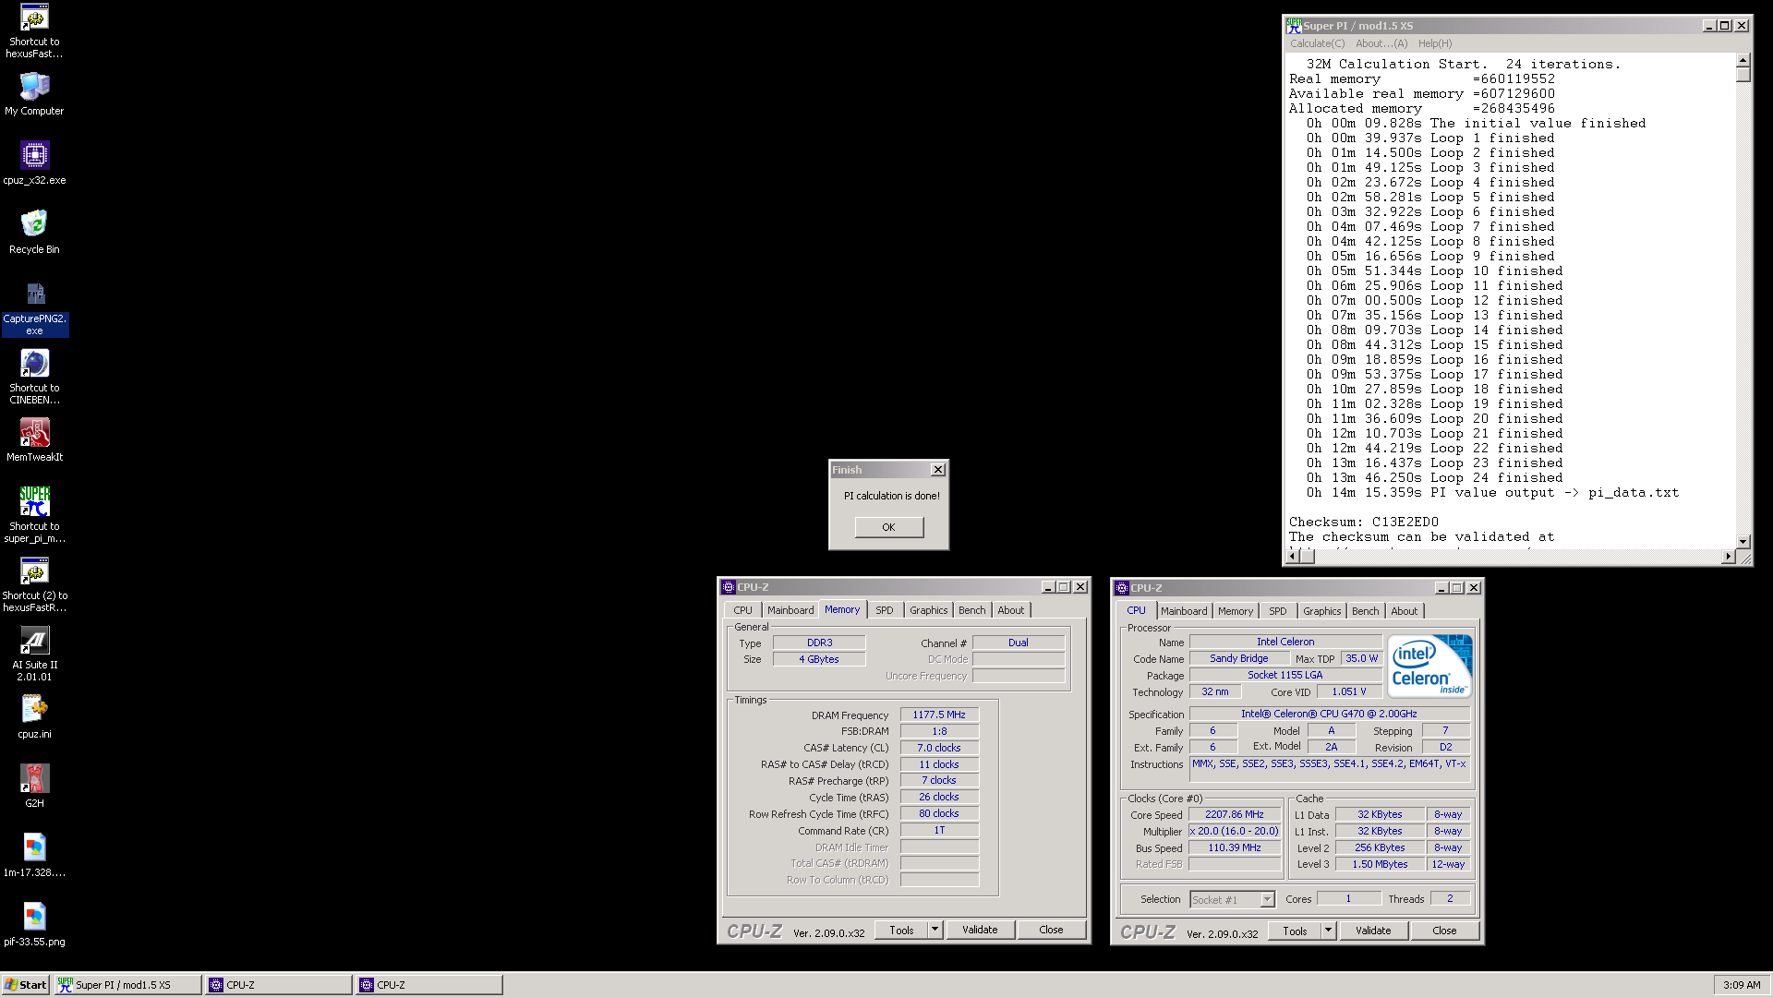Open Graphics tab in processor CPU-Z window
This screenshot has height=997, width=1773.
pyautogui.click(x=1321, y=611)
